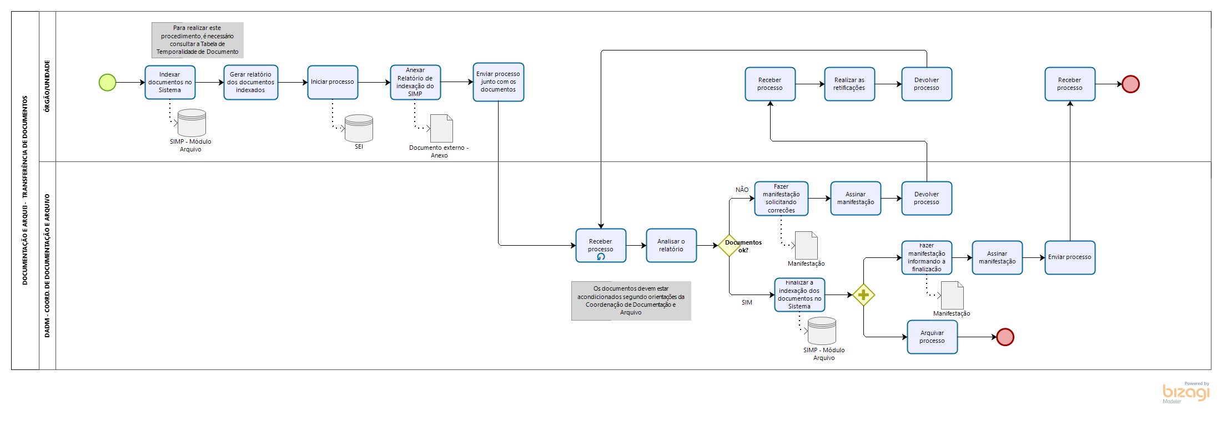Click the green start event circle
This screenshot has height=421, width=1222.
(107, 83)
